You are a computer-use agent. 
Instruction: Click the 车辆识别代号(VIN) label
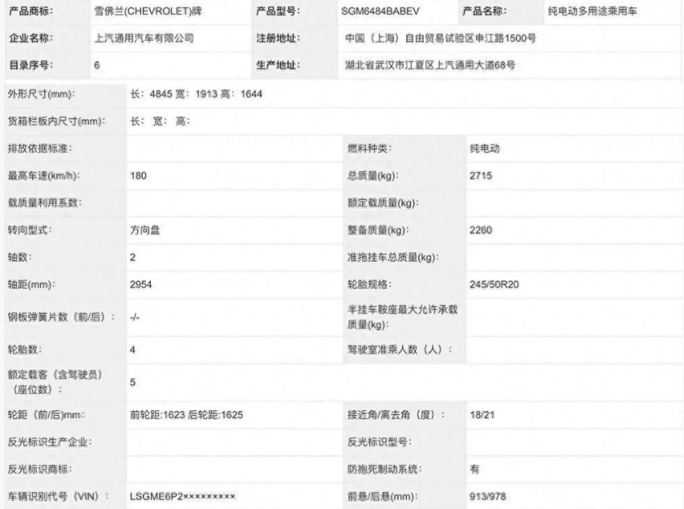coord(58,496)
